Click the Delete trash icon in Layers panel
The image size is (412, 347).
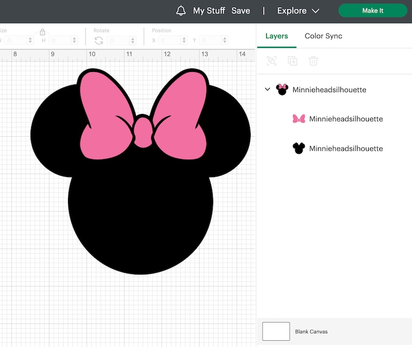[313, 61]
